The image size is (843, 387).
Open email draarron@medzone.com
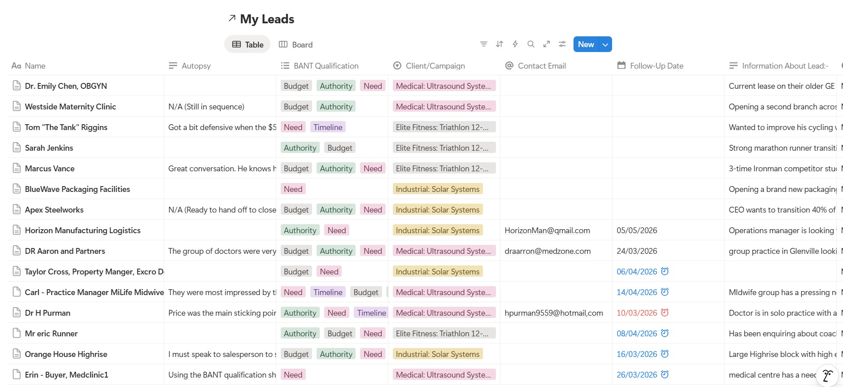pos(548,251)
